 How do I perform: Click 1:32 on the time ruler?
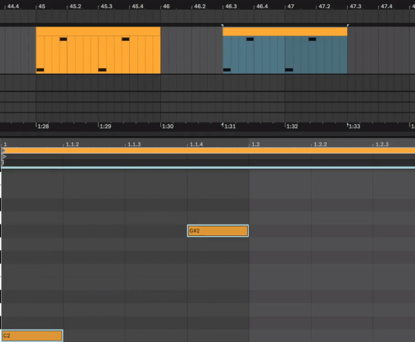click(292, 126)
